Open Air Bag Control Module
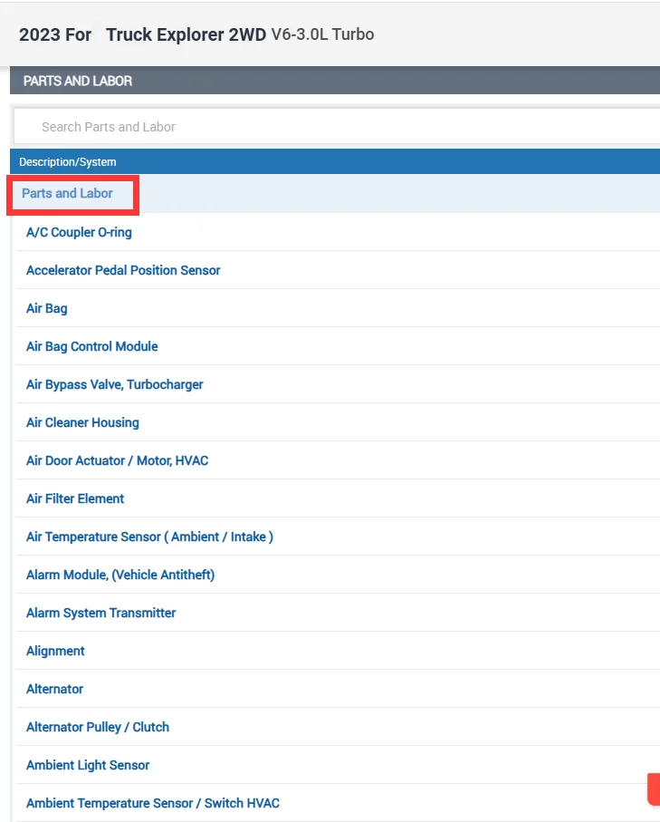This screenshot has height=822, width=660. click(92, 346)
